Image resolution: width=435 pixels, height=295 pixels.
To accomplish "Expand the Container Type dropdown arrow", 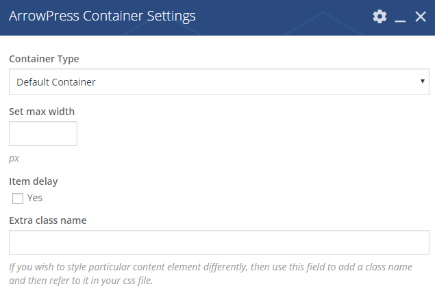I will [x=422, y=81].
